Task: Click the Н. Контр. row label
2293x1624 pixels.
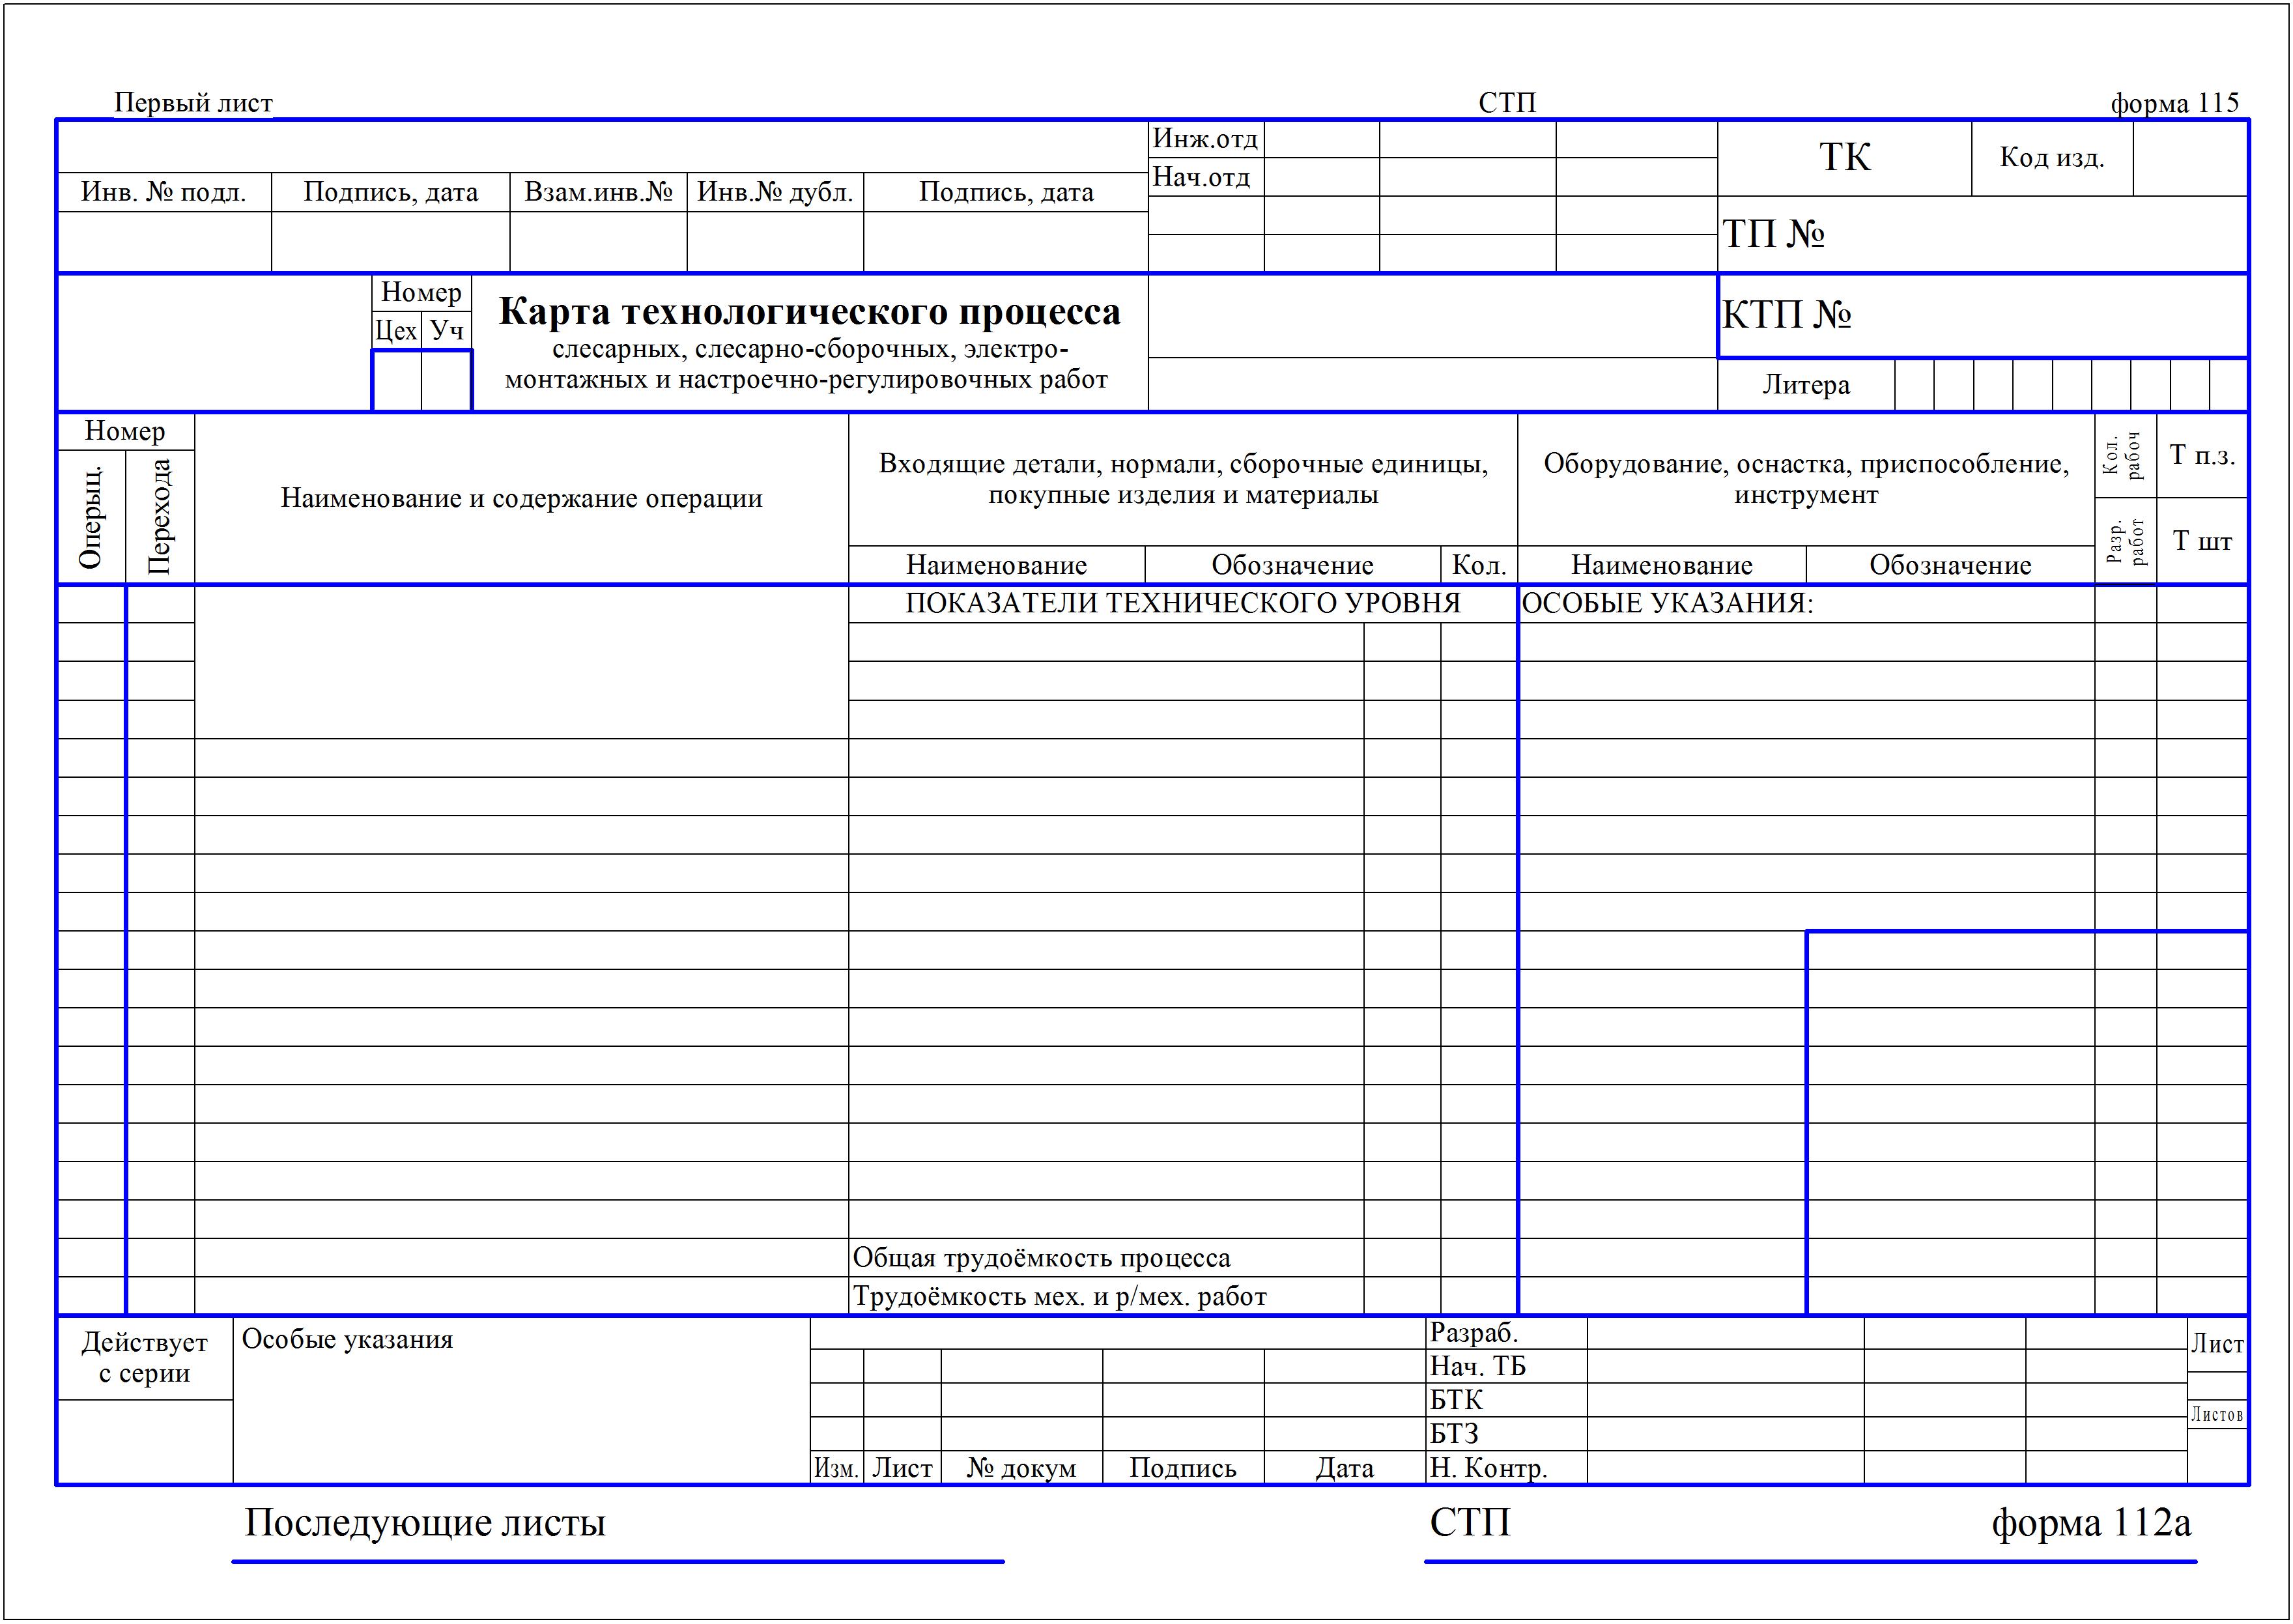Action: [1488, 1468]
